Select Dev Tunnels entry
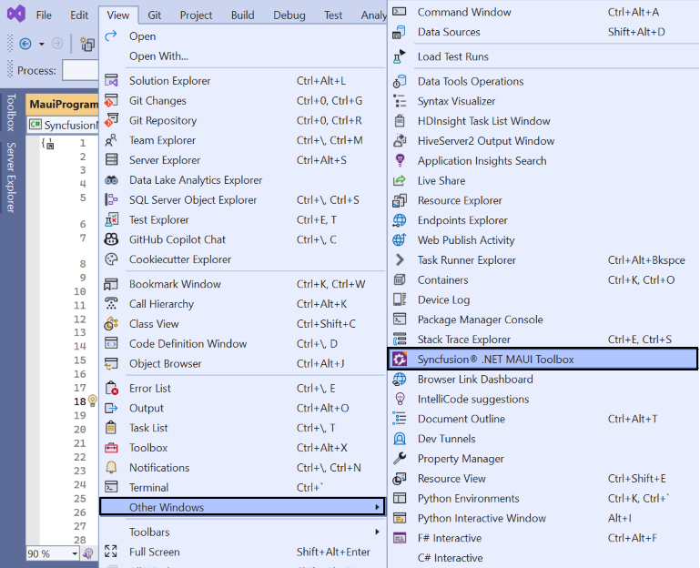 click(543, 439)
